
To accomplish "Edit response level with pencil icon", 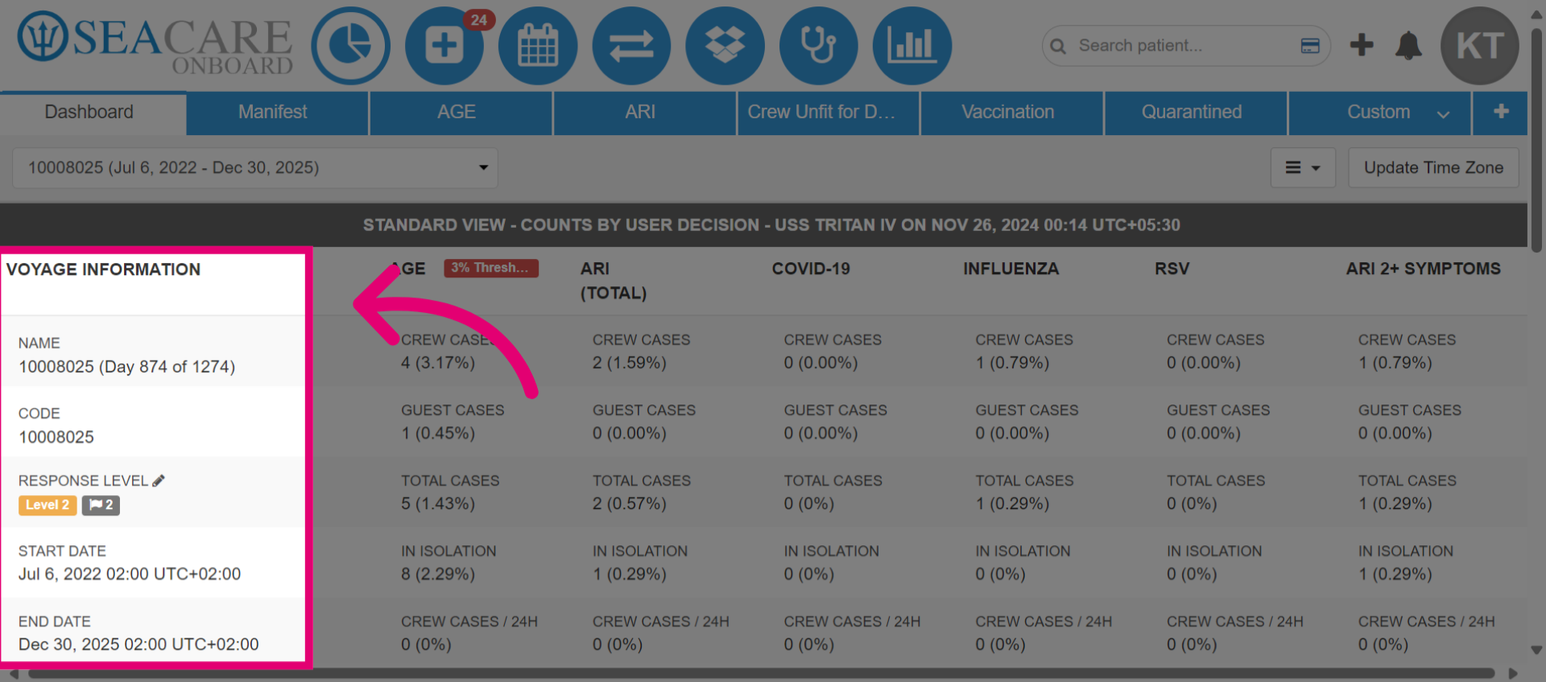I will (159, 480).
